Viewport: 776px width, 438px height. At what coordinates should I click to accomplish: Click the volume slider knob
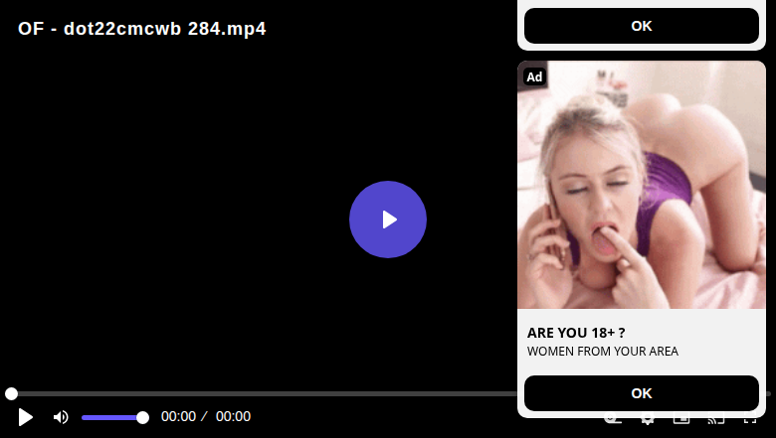[142, 418]
